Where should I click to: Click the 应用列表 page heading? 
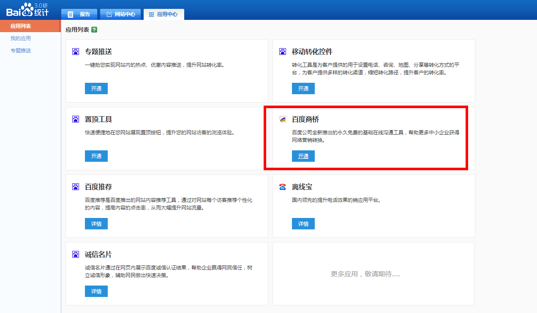click(x=77, y=30)
